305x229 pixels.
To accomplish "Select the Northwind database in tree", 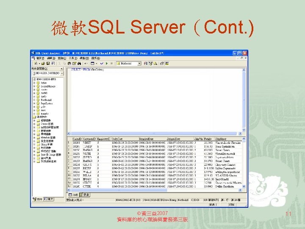I will coord(46,100).
